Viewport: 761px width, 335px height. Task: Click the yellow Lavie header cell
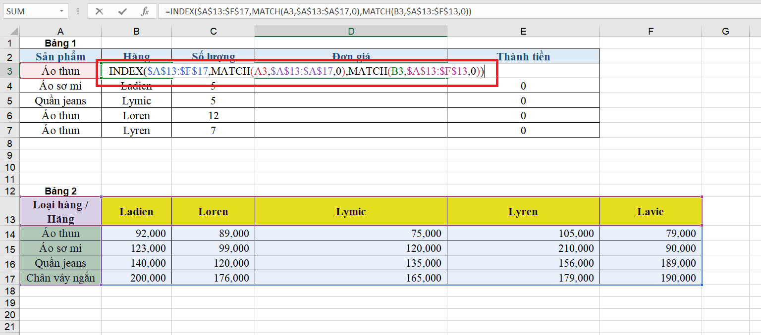650,212
